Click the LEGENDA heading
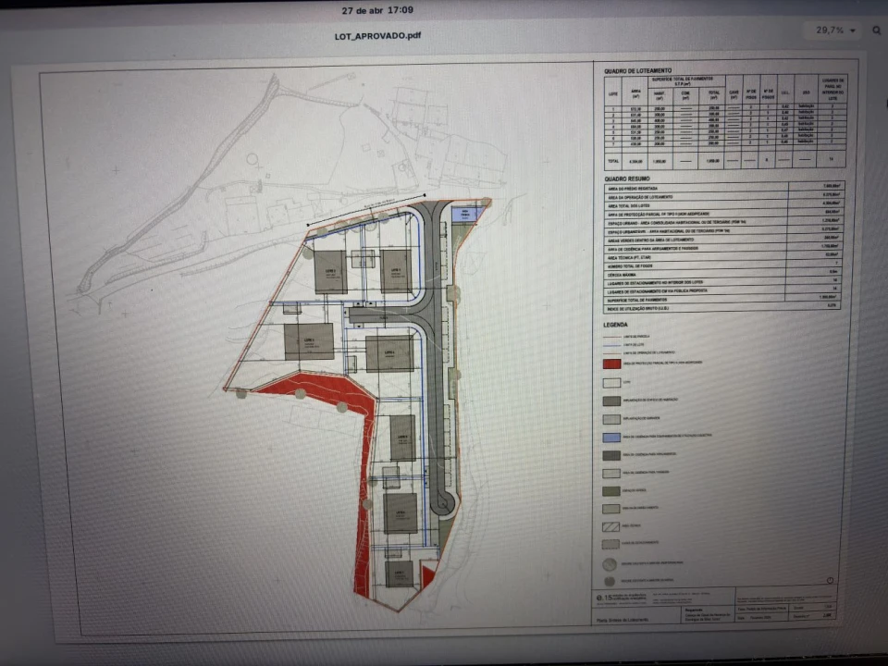888x666 pixels. [617, 325]
